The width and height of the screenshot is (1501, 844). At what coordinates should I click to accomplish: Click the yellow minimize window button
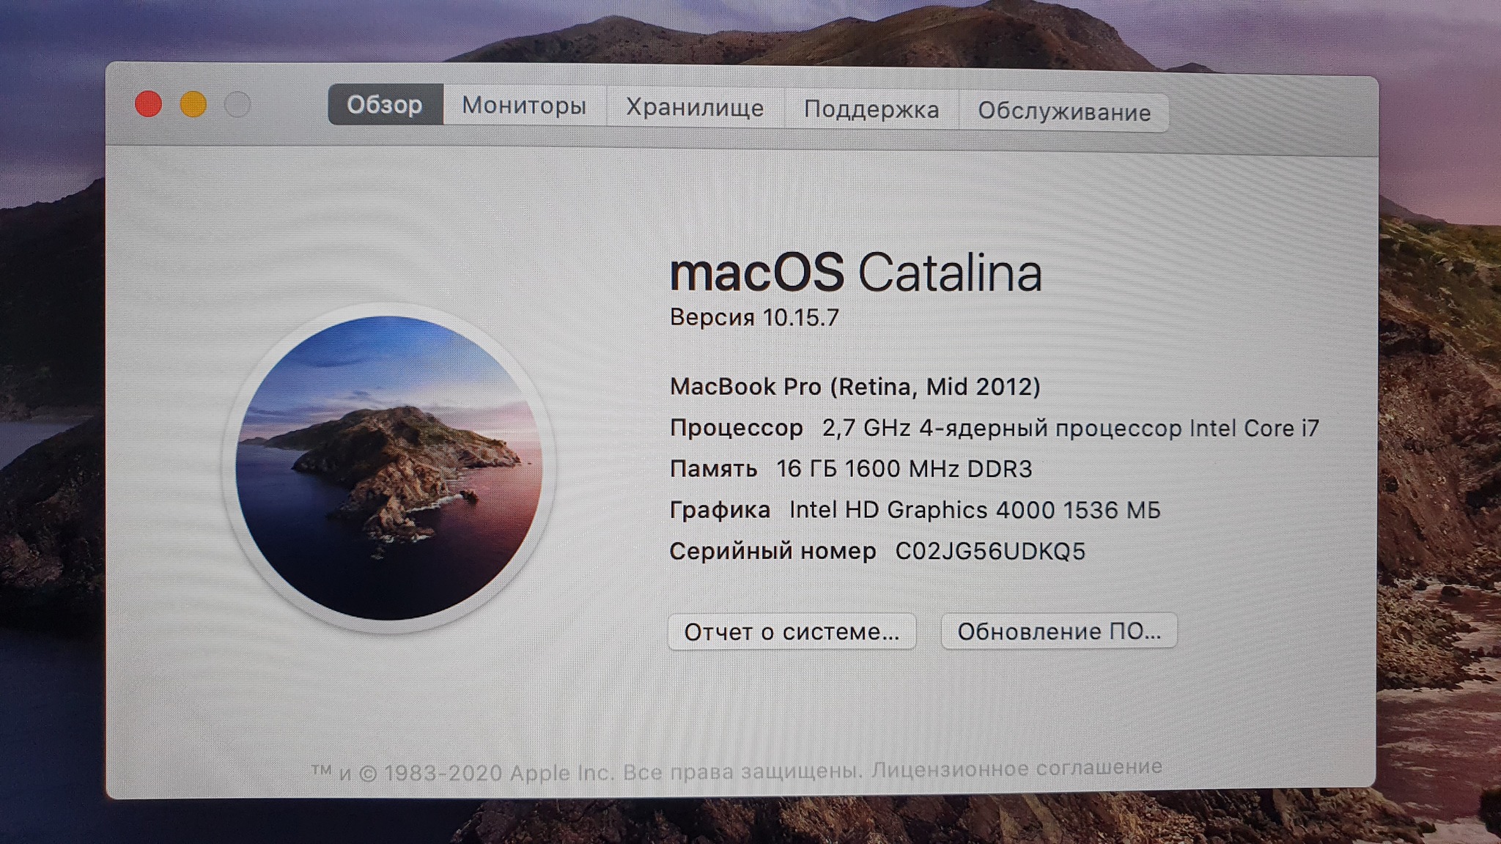pyautogui.click(x=193, y=105)
